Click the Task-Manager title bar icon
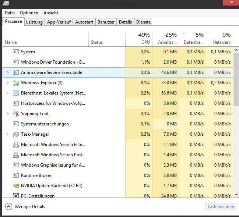Screen dimensions: 239x217 (6, 3)
